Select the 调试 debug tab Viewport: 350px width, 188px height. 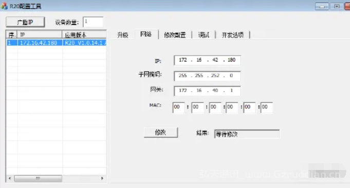pos(204,35)
